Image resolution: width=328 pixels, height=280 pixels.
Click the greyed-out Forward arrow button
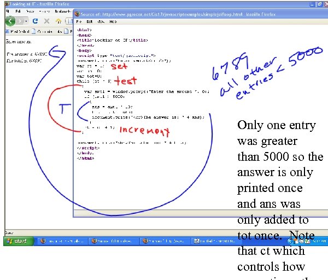(20, 21)
